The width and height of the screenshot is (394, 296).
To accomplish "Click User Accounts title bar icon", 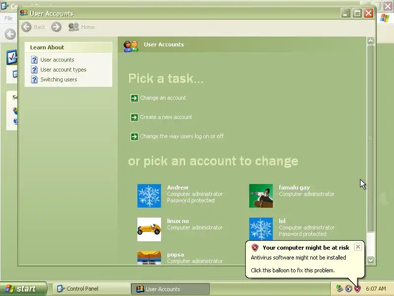I will [x=24, y=13].
